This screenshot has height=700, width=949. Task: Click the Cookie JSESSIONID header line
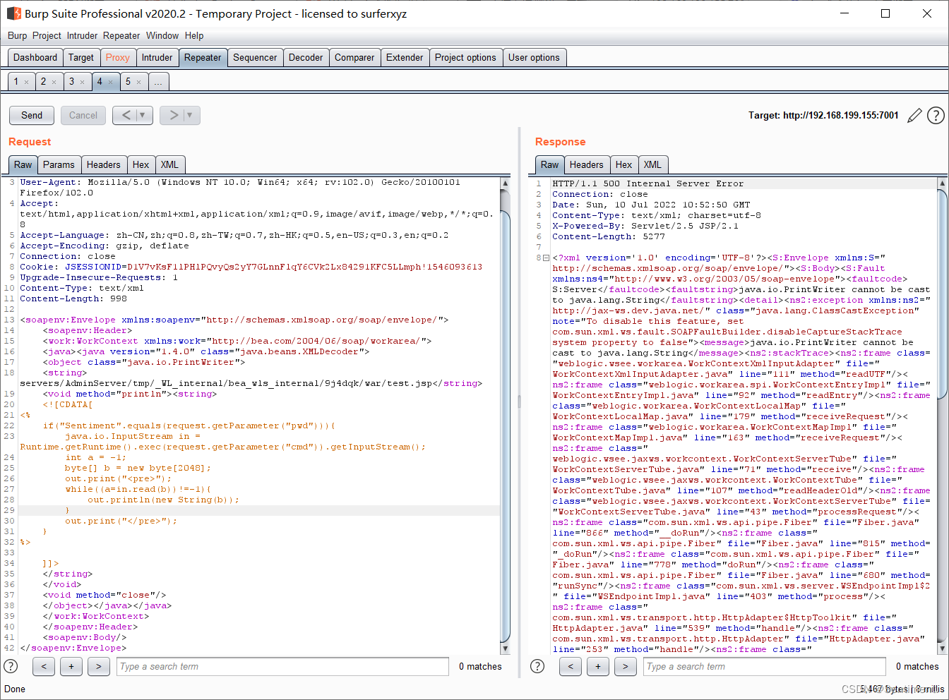click(251, 267)
